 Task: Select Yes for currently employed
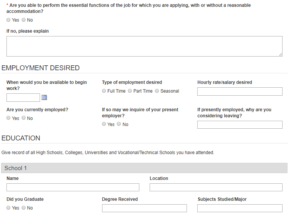pyautogui.click(x=9, y=118)
